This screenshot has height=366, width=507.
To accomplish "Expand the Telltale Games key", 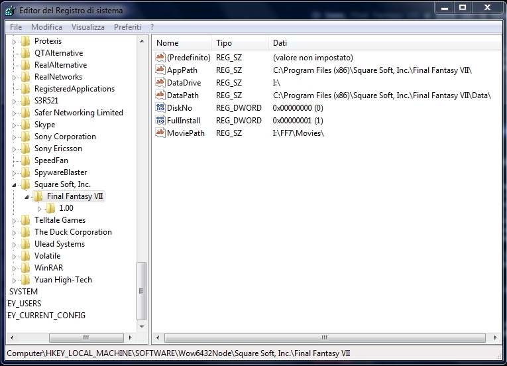I will click(x=14, y=221).
